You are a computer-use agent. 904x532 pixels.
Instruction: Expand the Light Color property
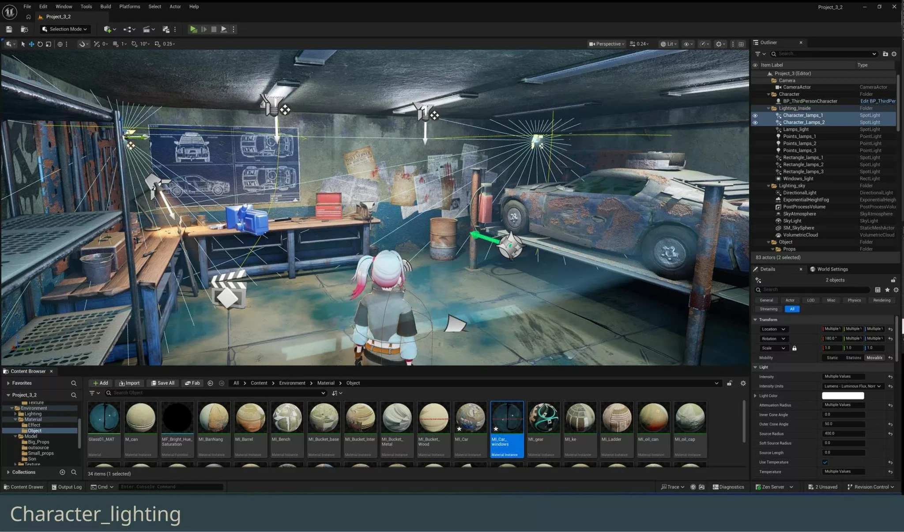click(x=755, y=396)
